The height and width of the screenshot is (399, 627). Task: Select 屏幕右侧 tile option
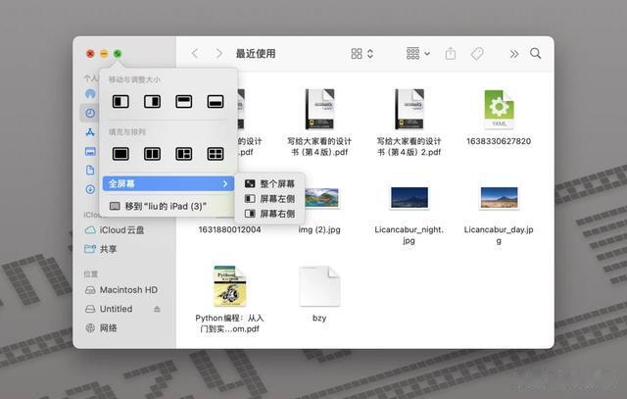[270, 214]
